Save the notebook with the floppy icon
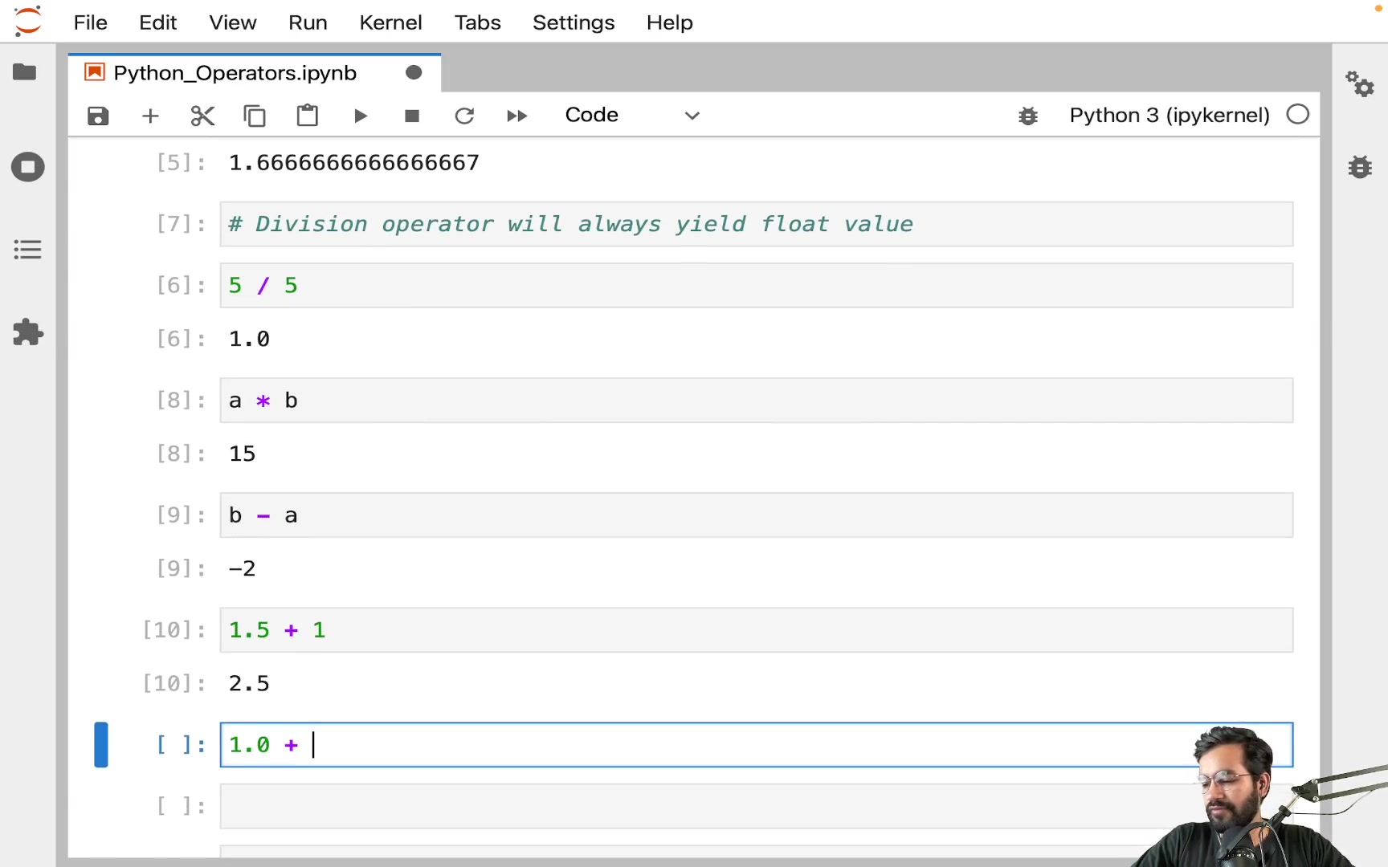 coord(98,116)
